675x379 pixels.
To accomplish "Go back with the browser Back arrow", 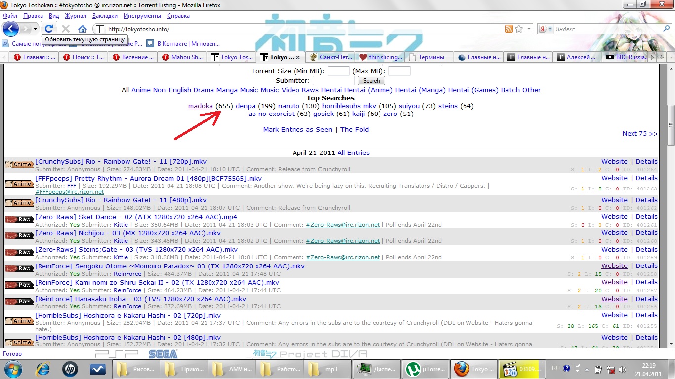I will 10,29.
